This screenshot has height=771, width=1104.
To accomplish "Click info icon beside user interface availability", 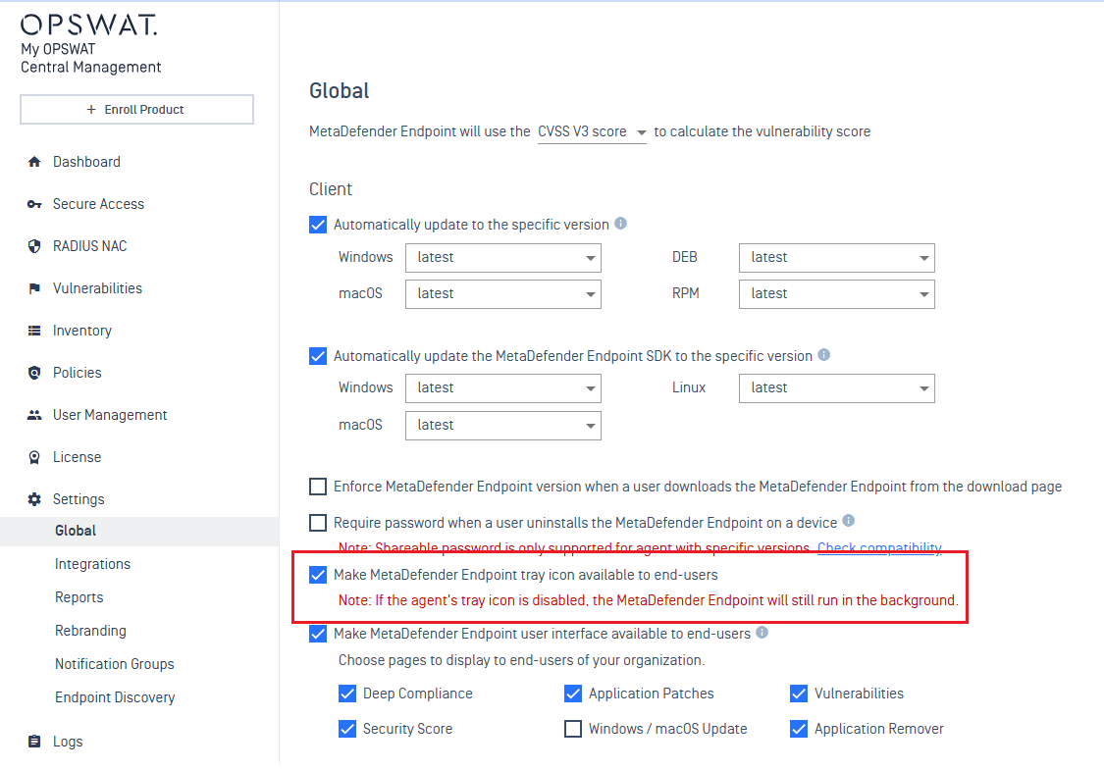I will 762,632.
